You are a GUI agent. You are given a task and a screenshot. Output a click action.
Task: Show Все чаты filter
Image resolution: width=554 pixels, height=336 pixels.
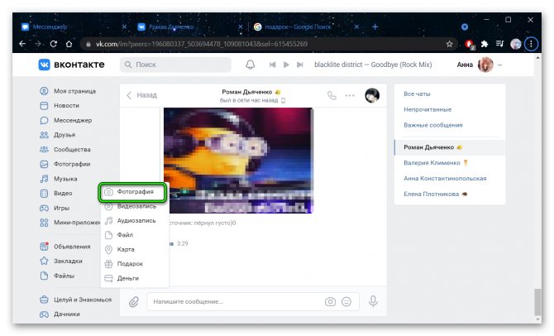pos(417,94)
